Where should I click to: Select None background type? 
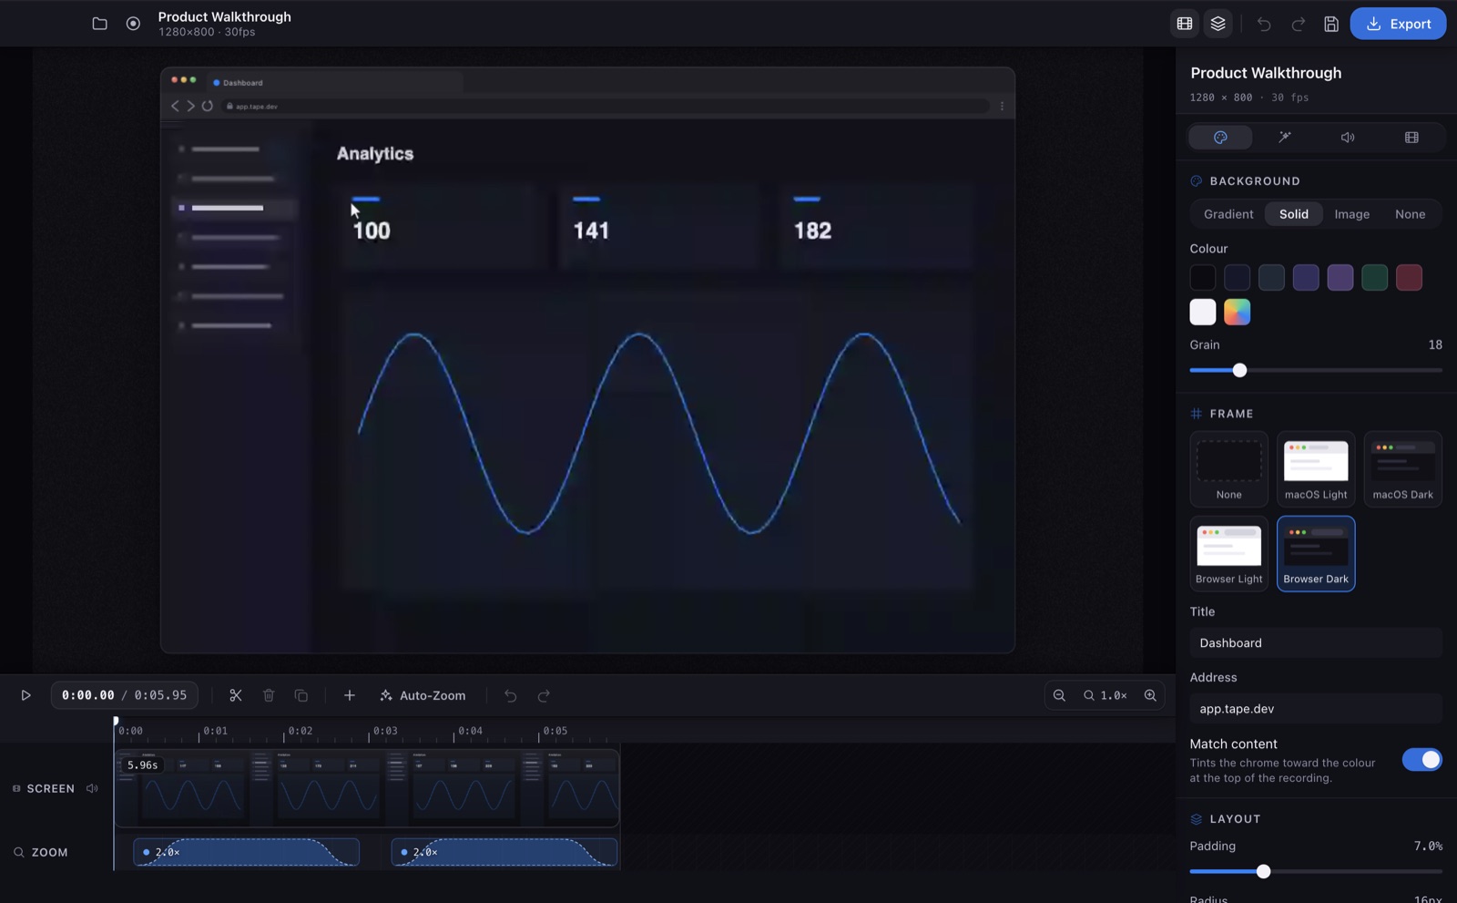tap(1410, 214)
